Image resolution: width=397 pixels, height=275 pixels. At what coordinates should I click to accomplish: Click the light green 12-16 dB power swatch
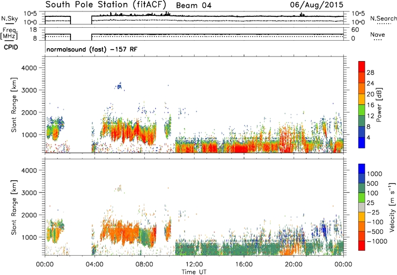click(362, 110)
